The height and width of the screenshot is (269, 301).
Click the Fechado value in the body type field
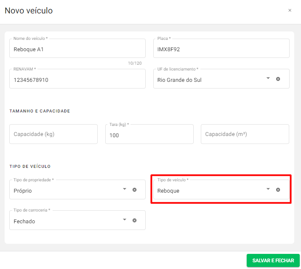[x=24, y=221]
